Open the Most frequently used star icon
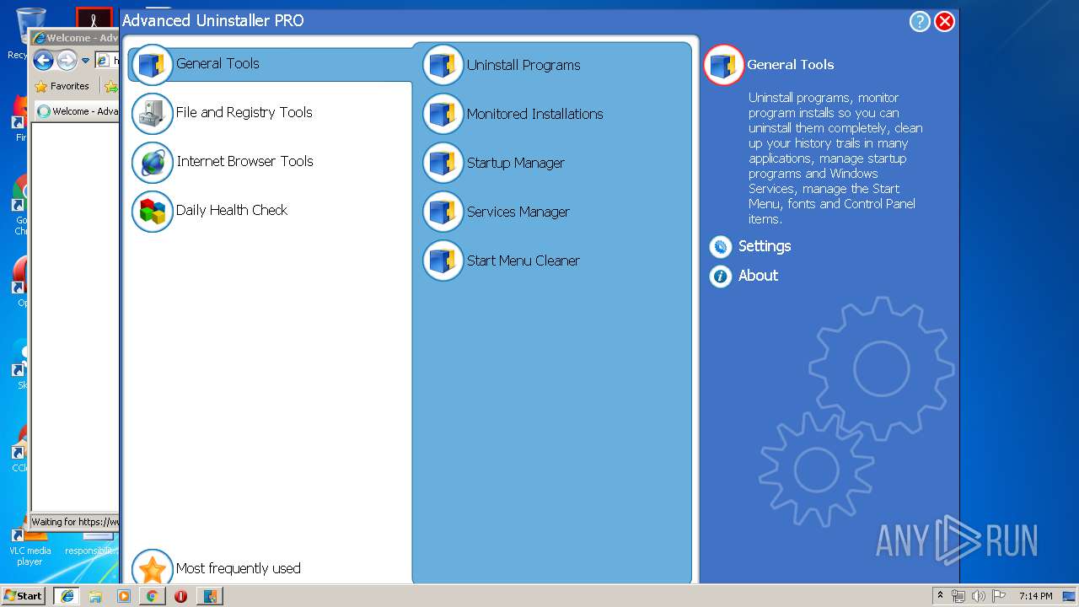This screenshot has width=1079, height=607. coord(153,568)
